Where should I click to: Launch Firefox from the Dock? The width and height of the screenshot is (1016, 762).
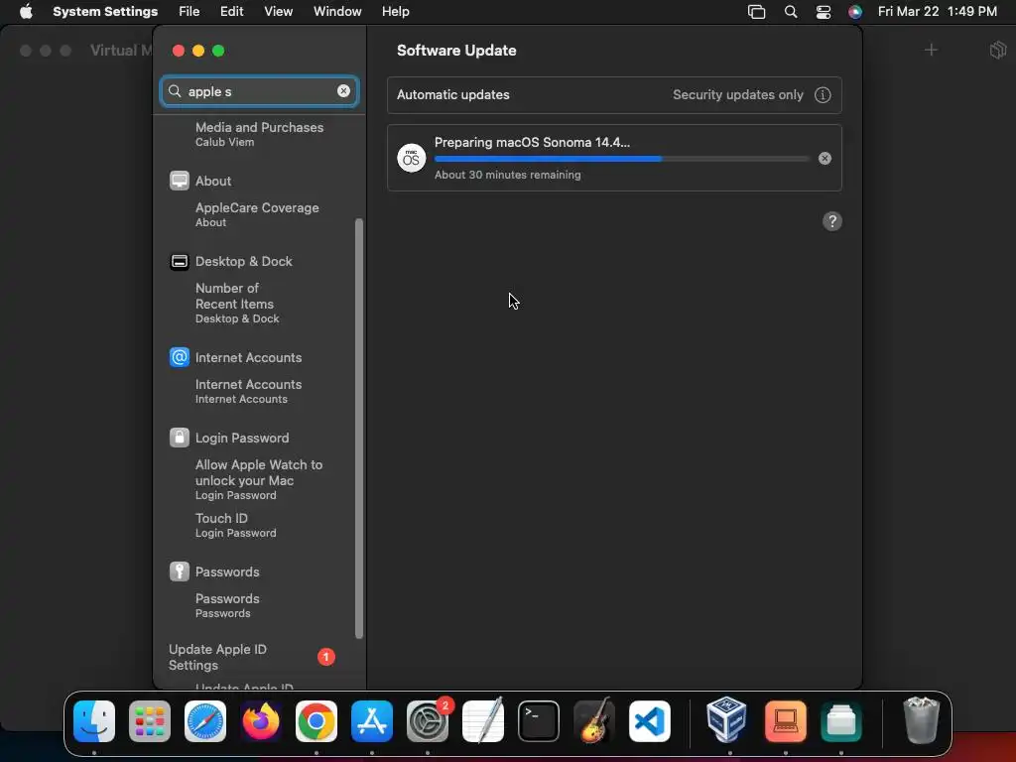(x=261, y=721)
